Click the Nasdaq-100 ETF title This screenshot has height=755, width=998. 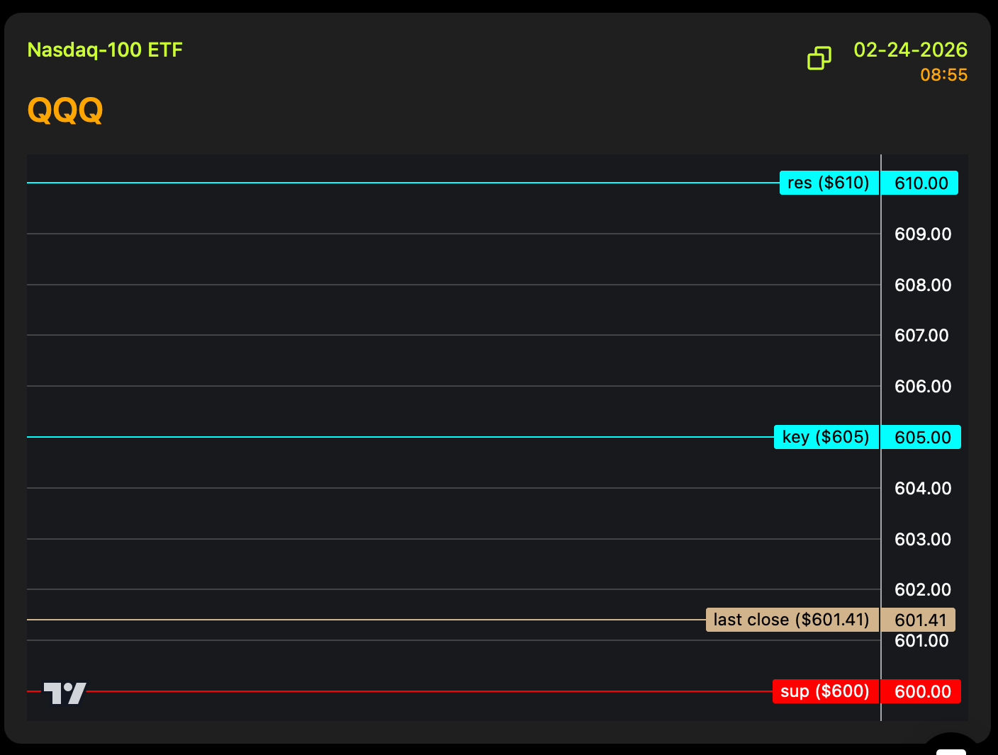pos(105,50)
